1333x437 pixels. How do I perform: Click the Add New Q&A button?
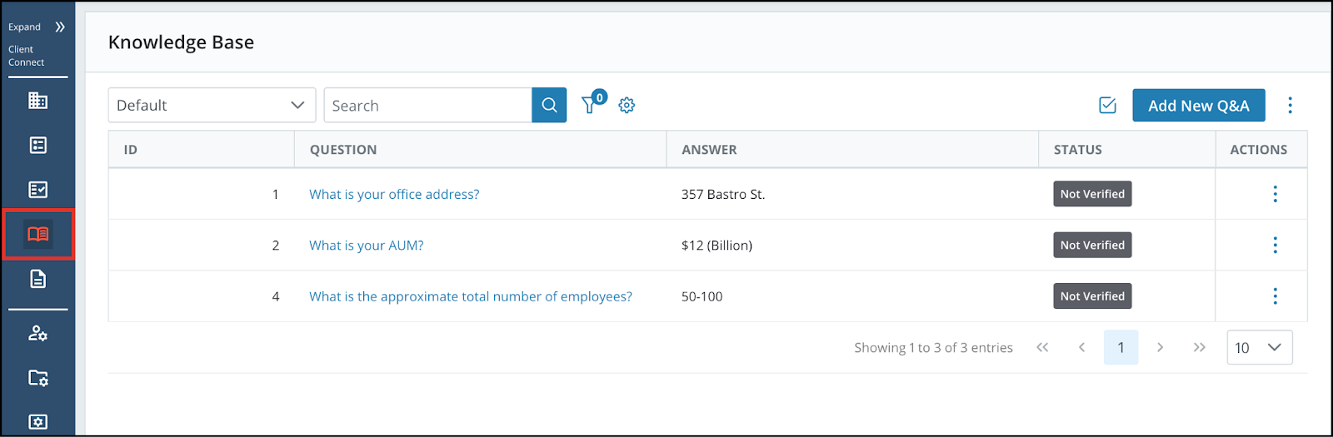1198,105
